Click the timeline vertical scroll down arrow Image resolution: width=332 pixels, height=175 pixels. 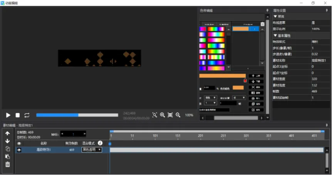(327, 170)
